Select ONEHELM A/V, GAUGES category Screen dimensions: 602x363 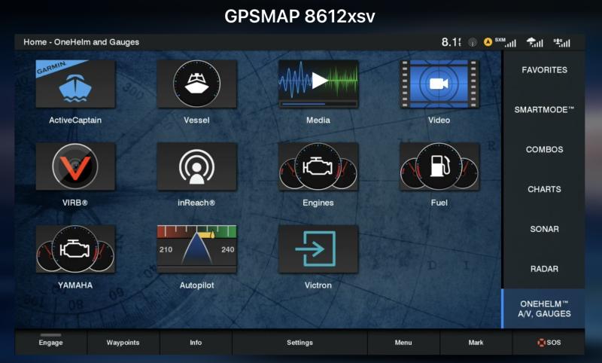click(x=543, y=309)
